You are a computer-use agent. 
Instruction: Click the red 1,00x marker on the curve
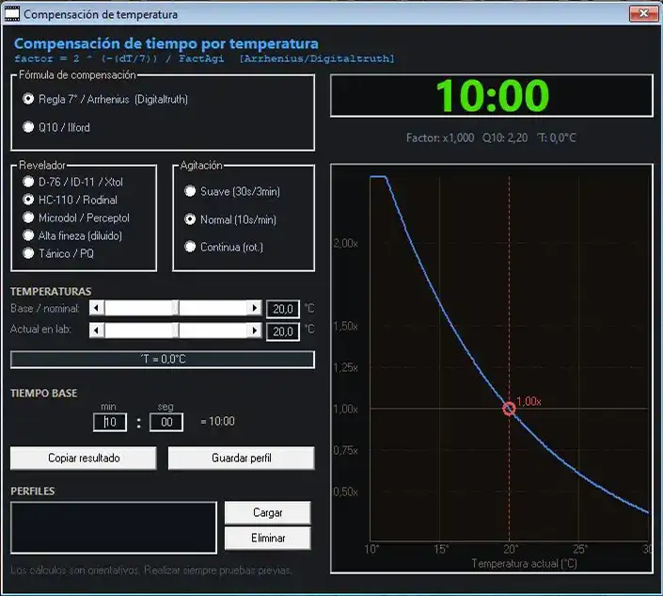[509, 409]
